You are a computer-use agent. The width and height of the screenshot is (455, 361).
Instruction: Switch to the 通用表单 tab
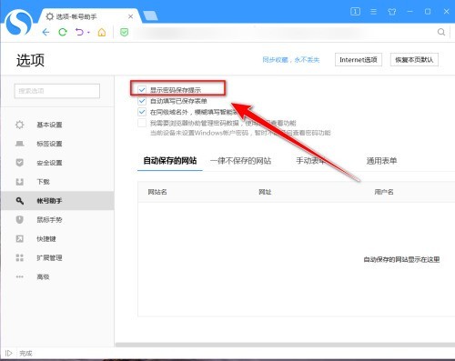point(381,161)
